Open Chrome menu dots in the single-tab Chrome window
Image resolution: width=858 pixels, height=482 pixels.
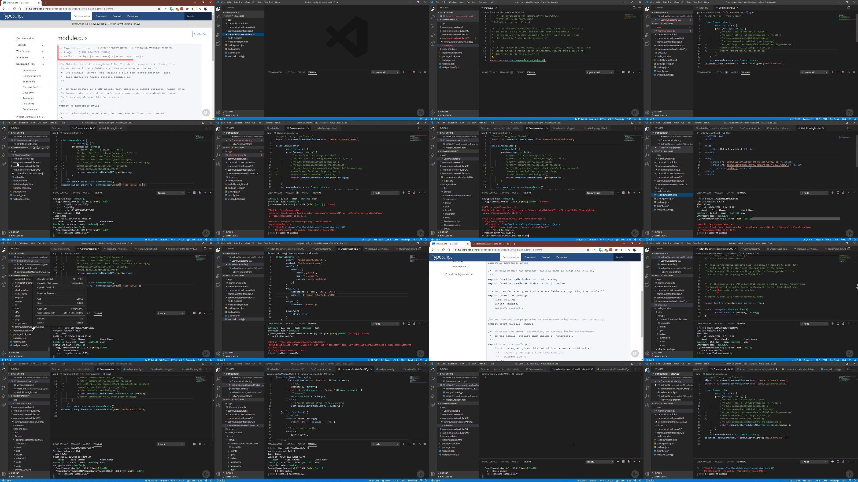[x=211, y=9]
